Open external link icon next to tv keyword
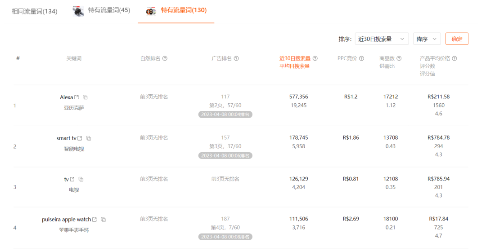 [x=72, y=179]
